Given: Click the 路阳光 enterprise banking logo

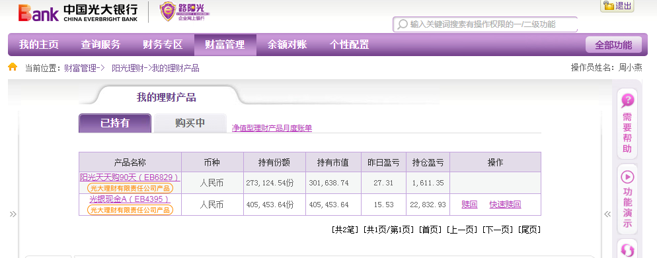Looking at the screenshot, I should 184,12.
